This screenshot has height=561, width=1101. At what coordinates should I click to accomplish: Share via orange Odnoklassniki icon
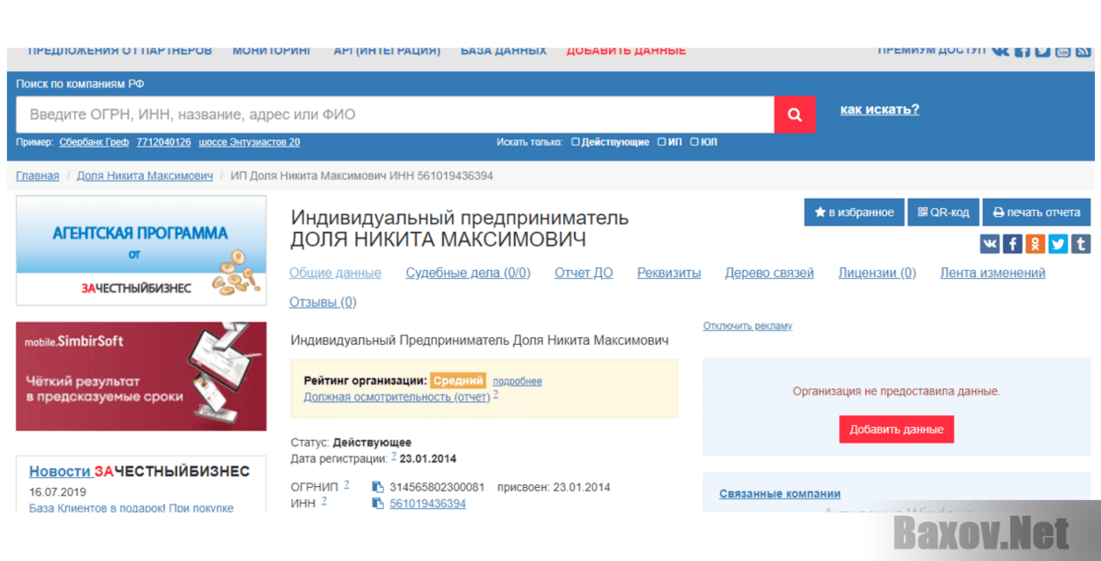[x=1035, y=244]
